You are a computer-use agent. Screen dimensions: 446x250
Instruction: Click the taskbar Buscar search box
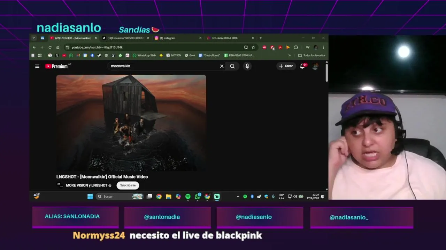click(x=120, y=197)
